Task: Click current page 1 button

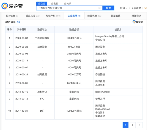Action: point(126,125)
